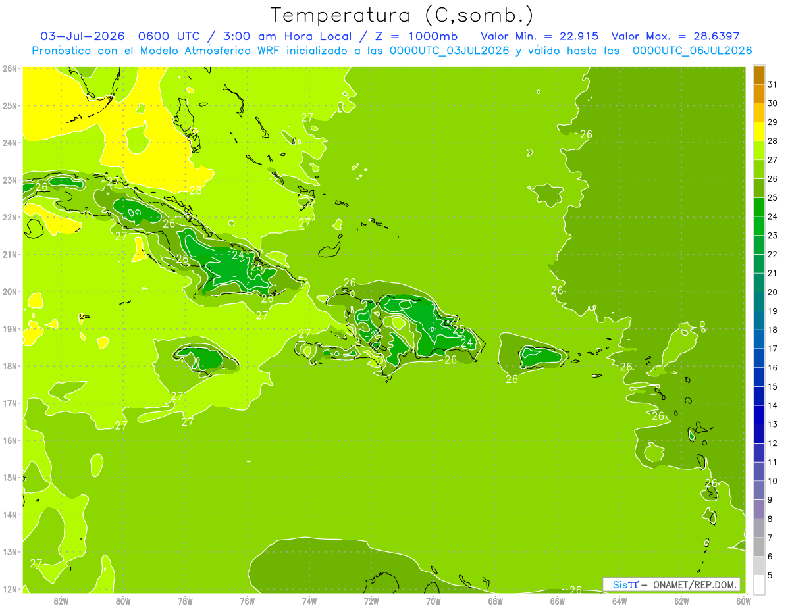The image size is (790, 610).
Task: Click the '64W' longitude axis label
Action: pos(619,601)
